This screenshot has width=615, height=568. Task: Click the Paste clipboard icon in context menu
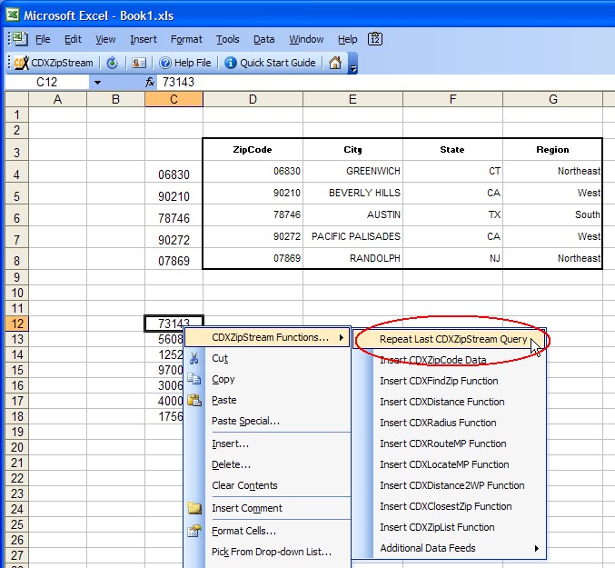[x=194, y=400]
